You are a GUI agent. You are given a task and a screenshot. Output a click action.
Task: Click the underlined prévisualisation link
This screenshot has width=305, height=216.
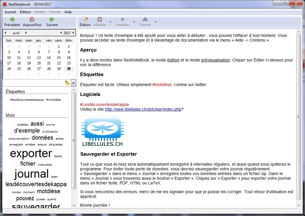click(215, 60)
